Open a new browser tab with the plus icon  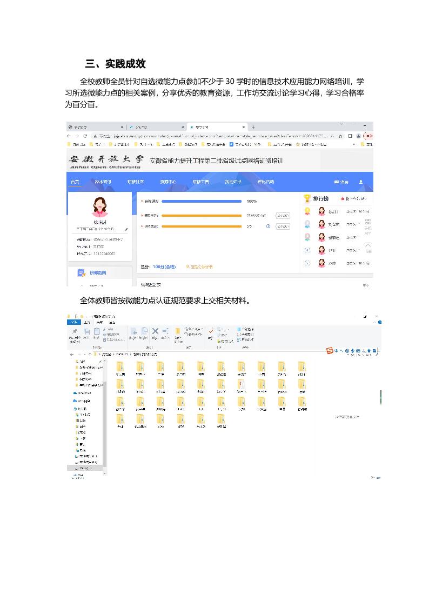[253, 127]
